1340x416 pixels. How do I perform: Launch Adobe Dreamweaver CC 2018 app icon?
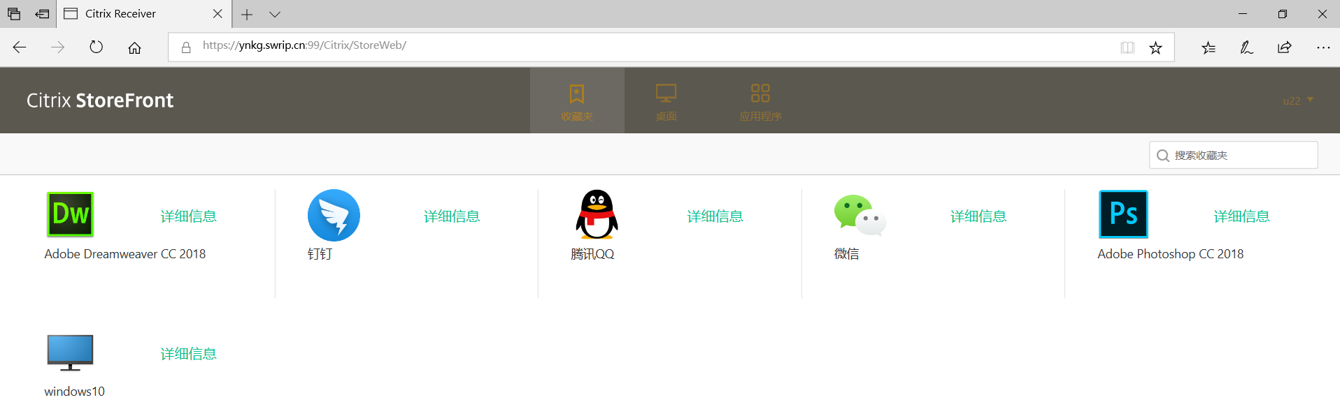tap(70, 214)
